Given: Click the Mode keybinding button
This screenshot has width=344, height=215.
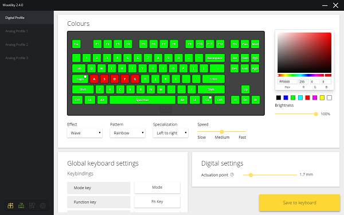Looking at the screenshot, I should tap(157, 187).
